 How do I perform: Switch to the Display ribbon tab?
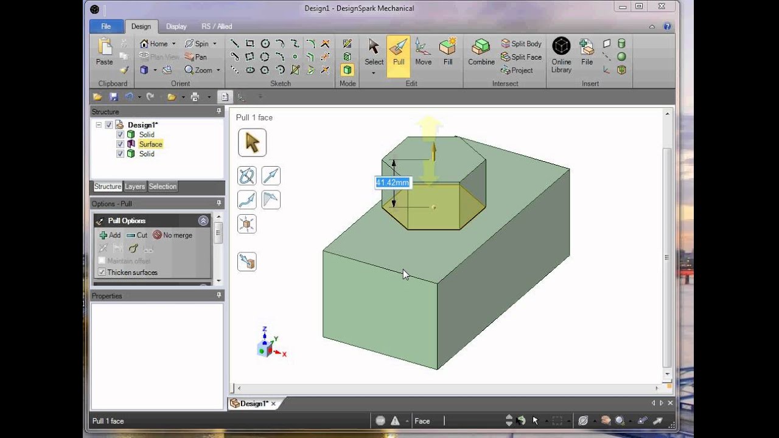point(176,26)
